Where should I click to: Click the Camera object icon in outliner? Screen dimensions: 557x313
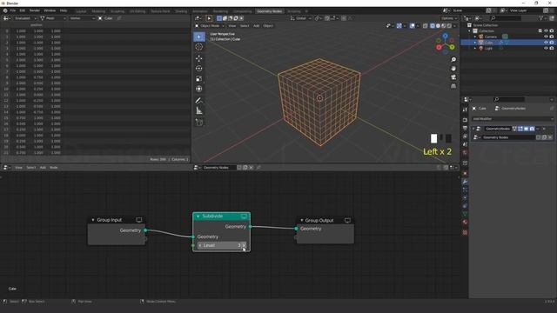(481, 37)
